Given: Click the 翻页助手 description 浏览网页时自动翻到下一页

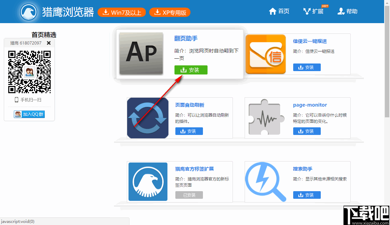Looking at the screenshot, I should pyautogui.click(x=206, y=54).
